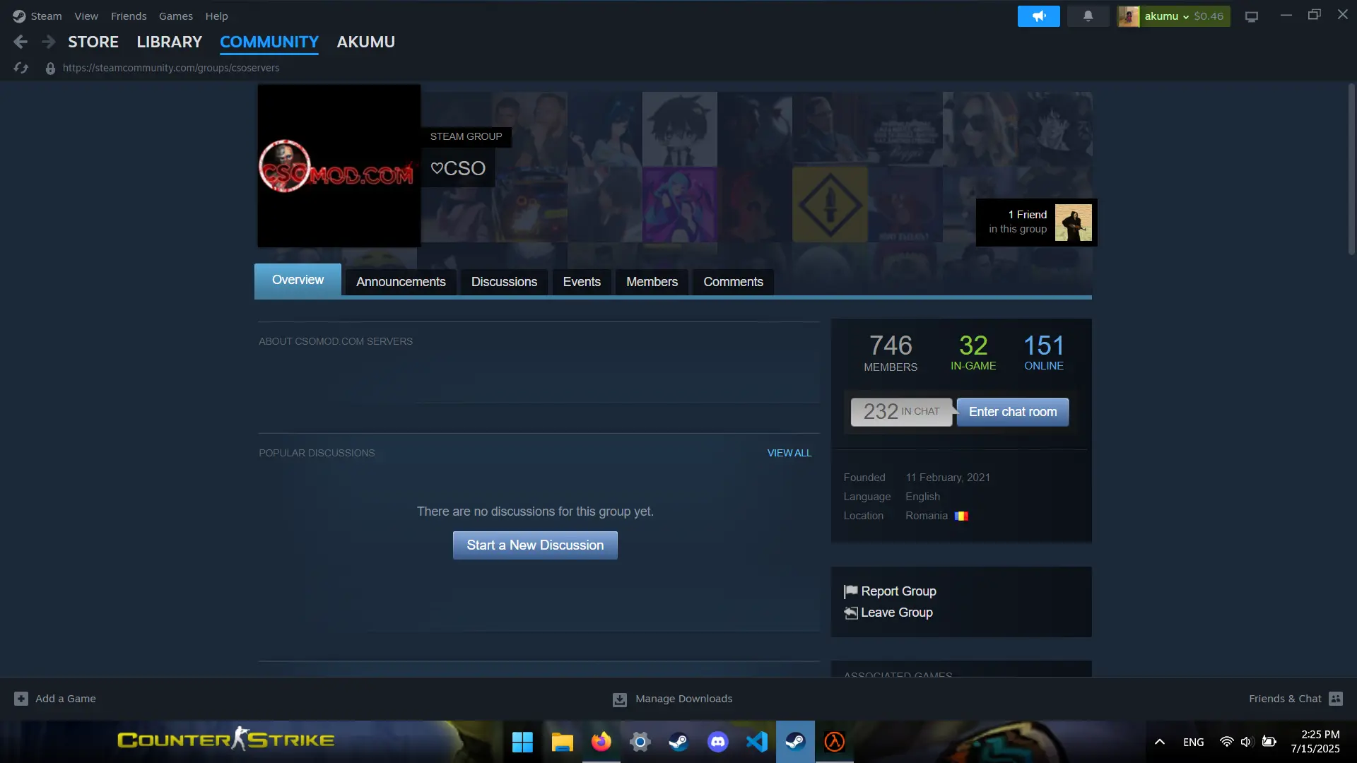This screenshot has width=1357, height=763.
Task: Open the Settings gear taskbar icon
Action: coord(640,742)
